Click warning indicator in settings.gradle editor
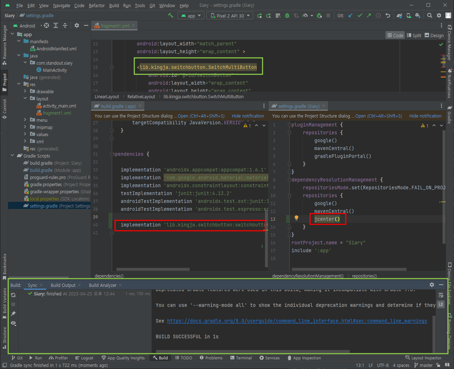This screenshot has width=454, height=369. pyautogui.click(x=425, y=125)
